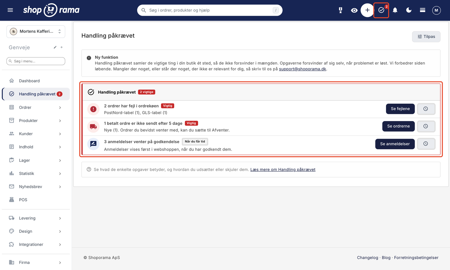The height and width of the screenshot is (270, 450).
Task: Click the Se fejlene button
Action: click(x=400, y=109)
